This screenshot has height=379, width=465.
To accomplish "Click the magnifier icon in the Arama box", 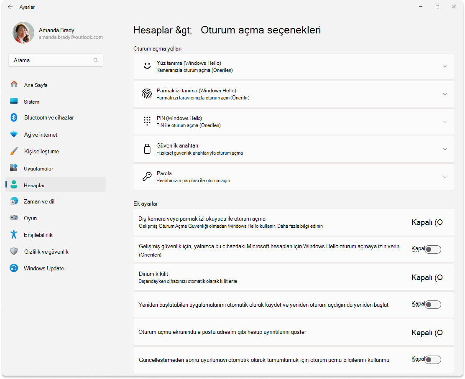I will pos(95,60).
